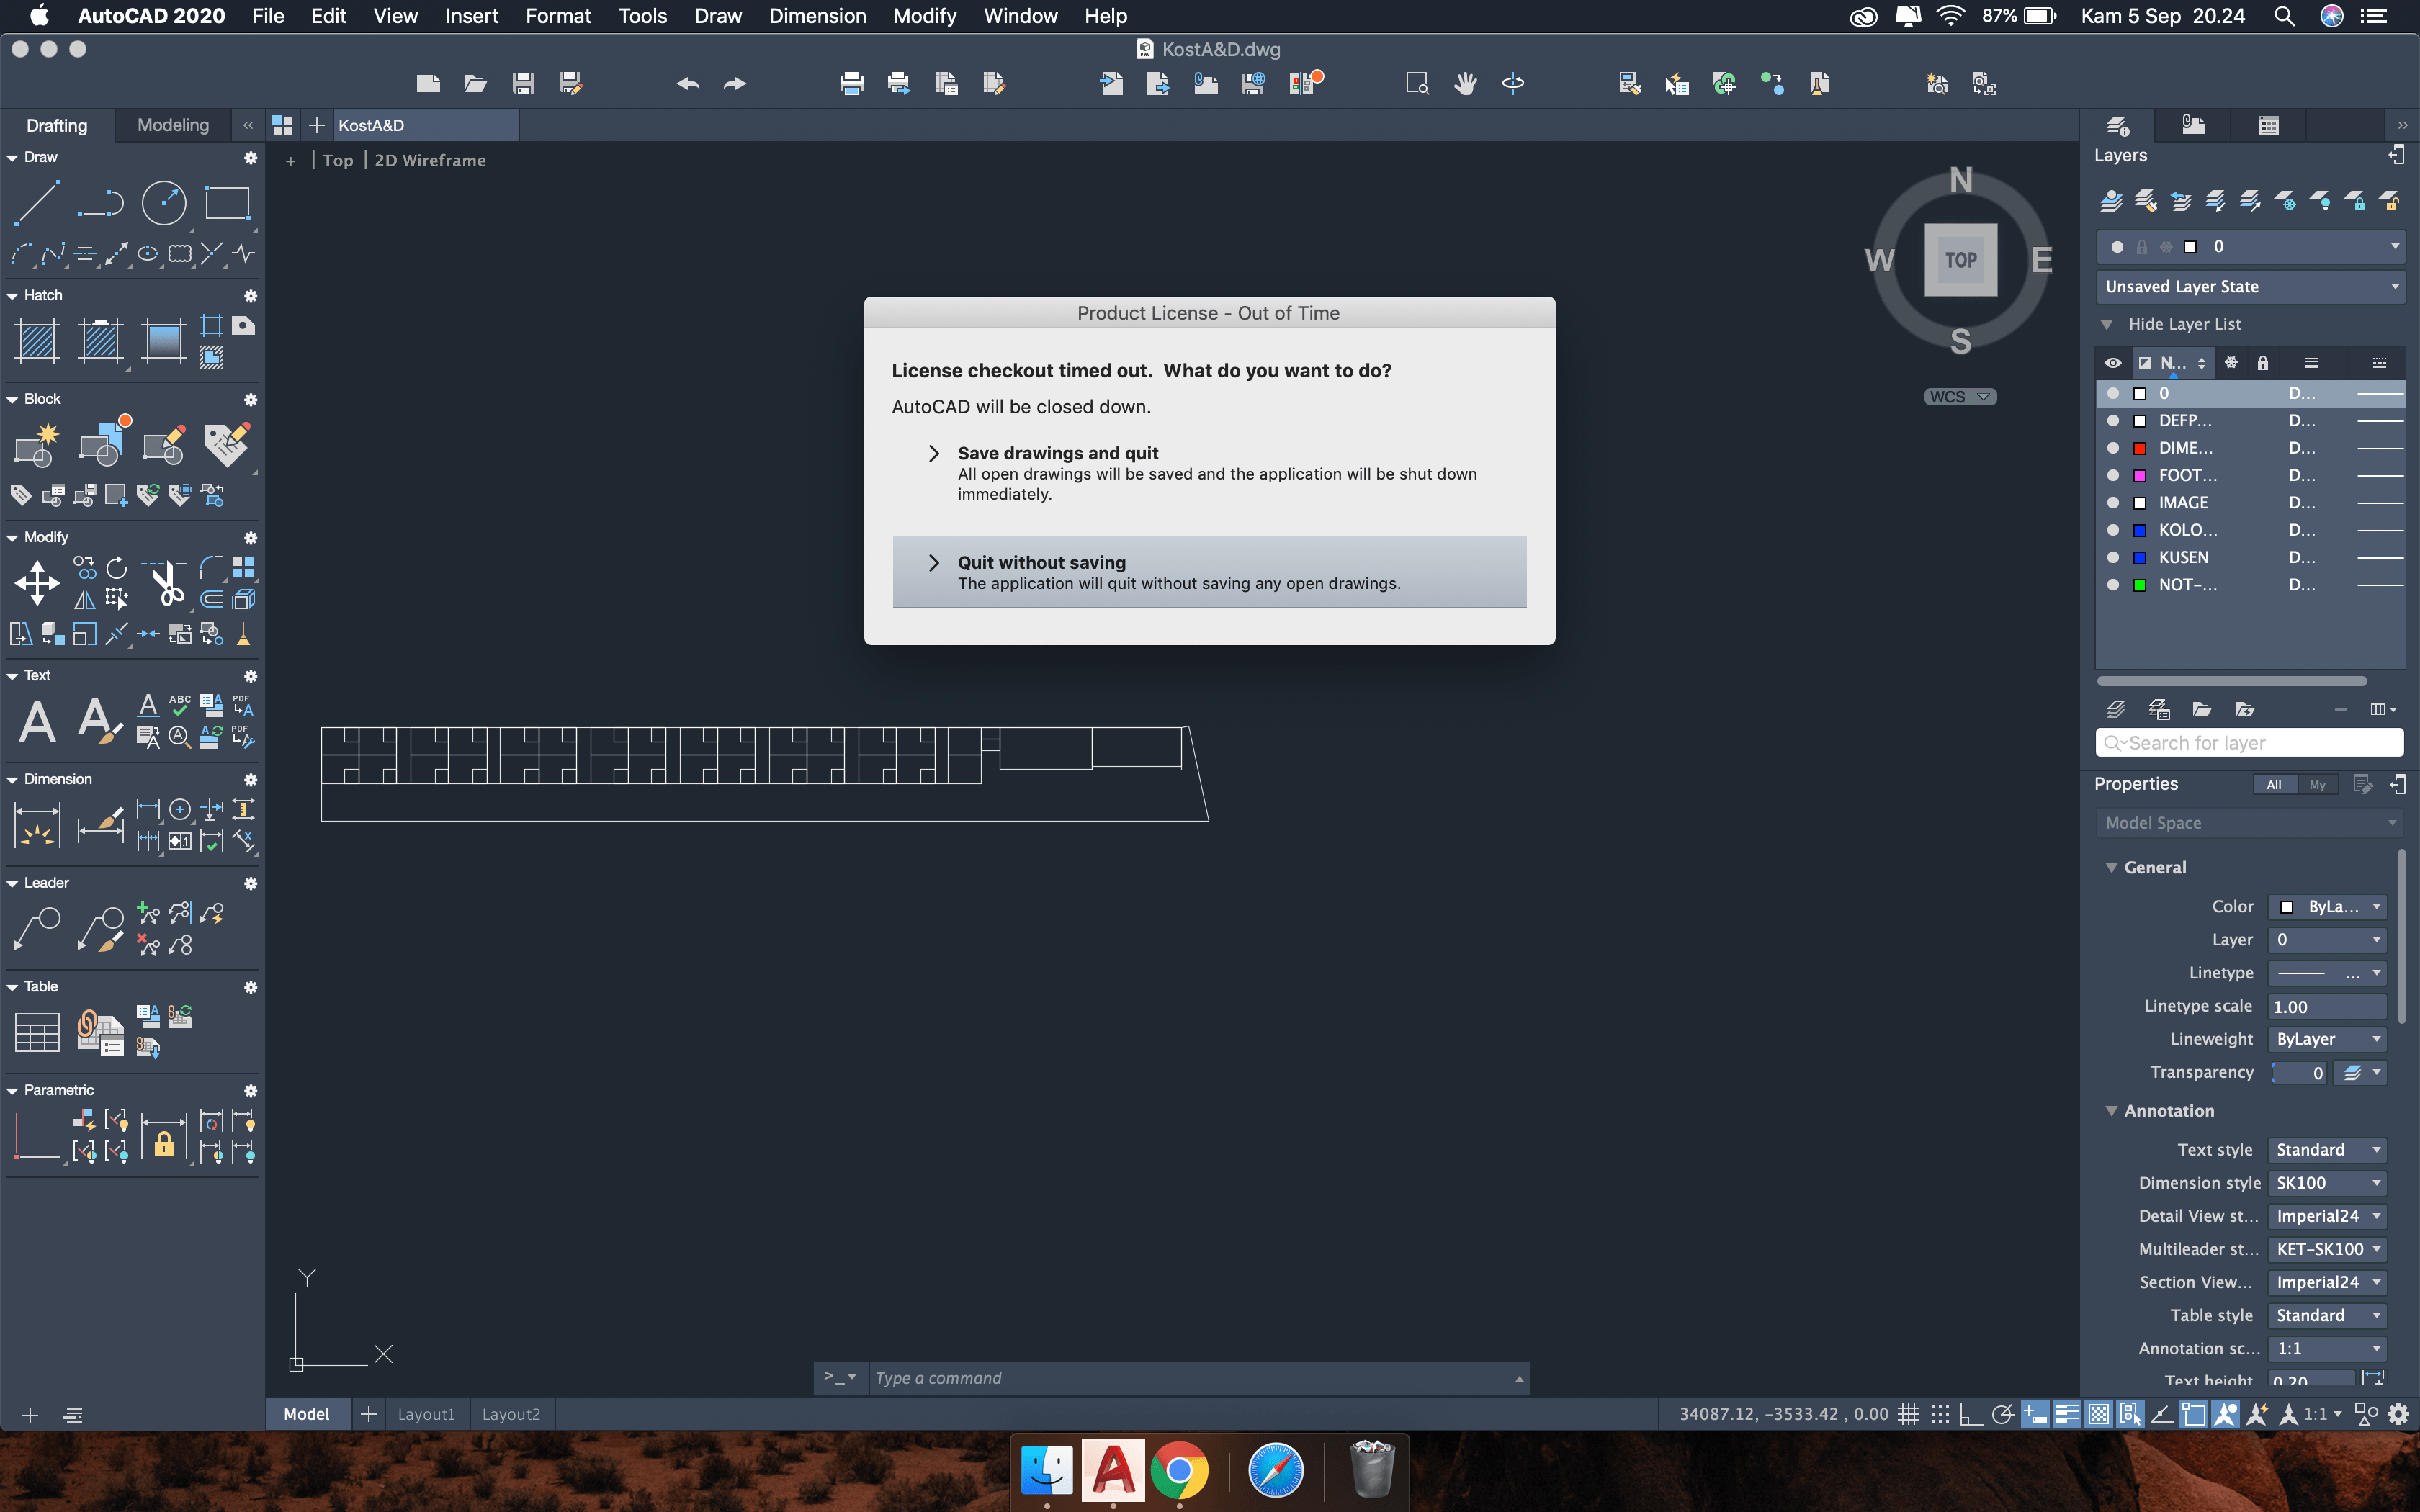
Task: Open the Dimension menu in the menu bar
Action: tap(817, 16)
